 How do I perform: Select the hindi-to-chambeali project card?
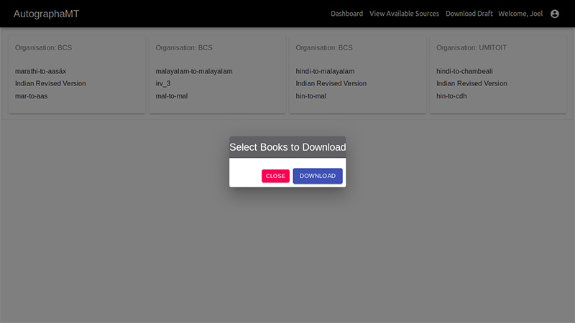point(498,75)
